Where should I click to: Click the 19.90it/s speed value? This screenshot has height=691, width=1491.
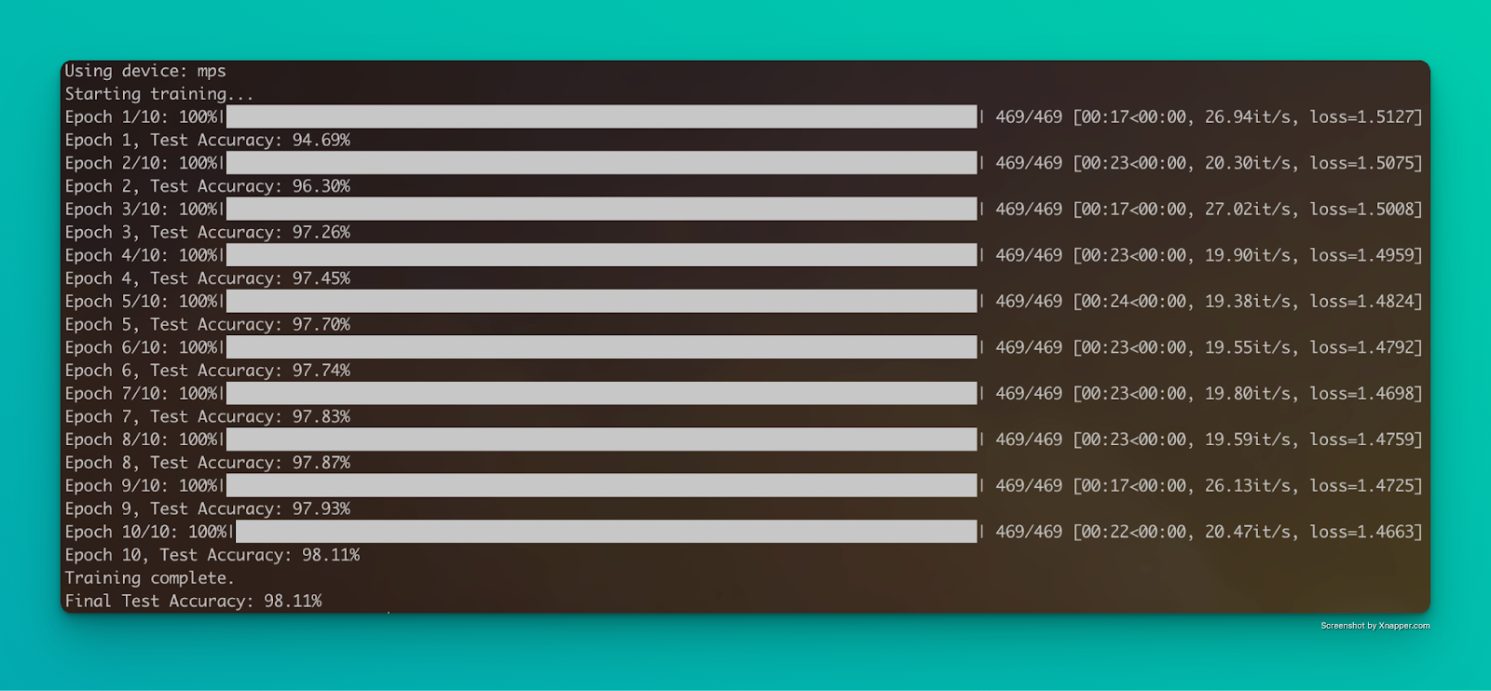coord(1249,255)
